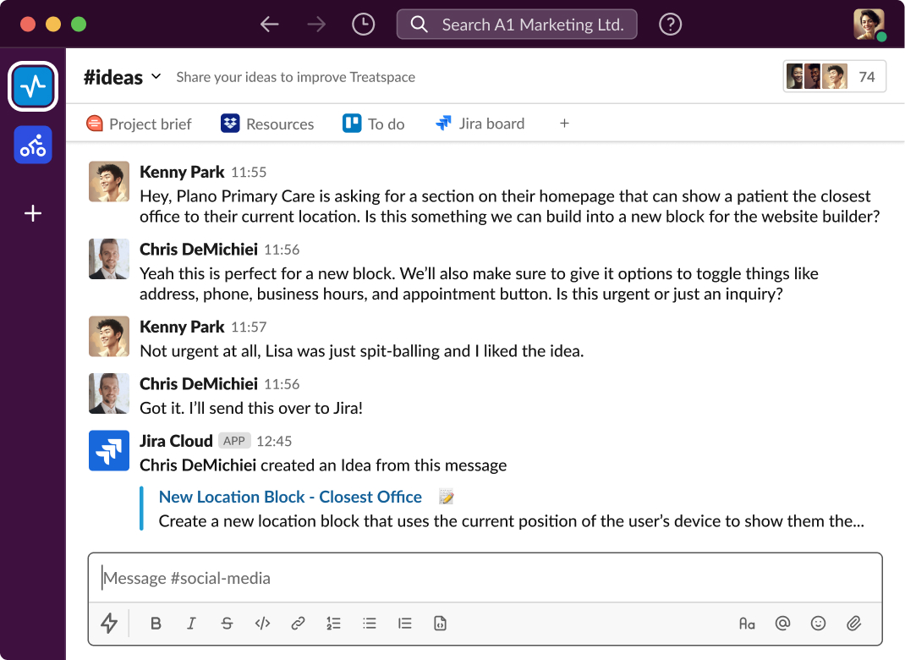The height and width of the screenshot is (660, 905).
Task: Click the channel topic 'Share your ideas to improve Treatspace'
Action: pyautogui.click(x=295, y=77)
